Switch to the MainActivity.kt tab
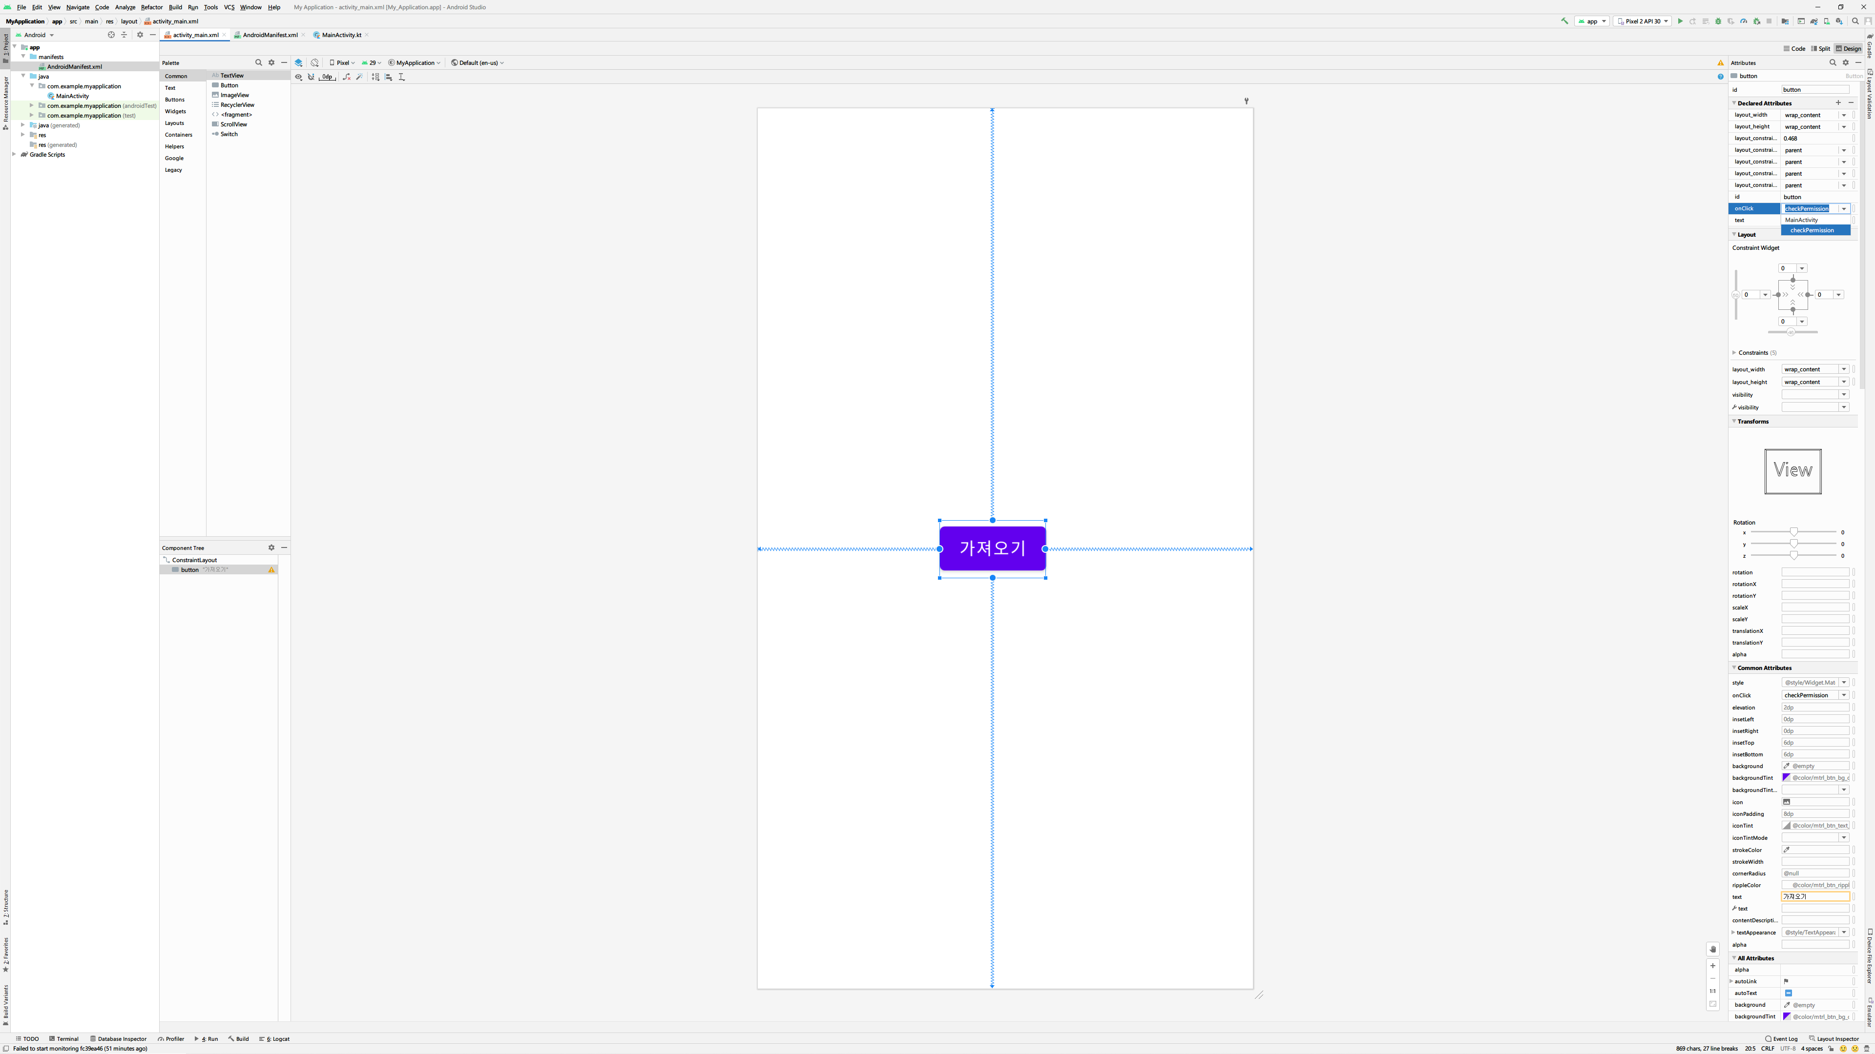1875x1054 pixels. tap(341, 35)
